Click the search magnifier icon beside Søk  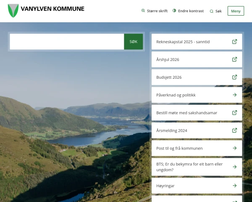(211, 11)
